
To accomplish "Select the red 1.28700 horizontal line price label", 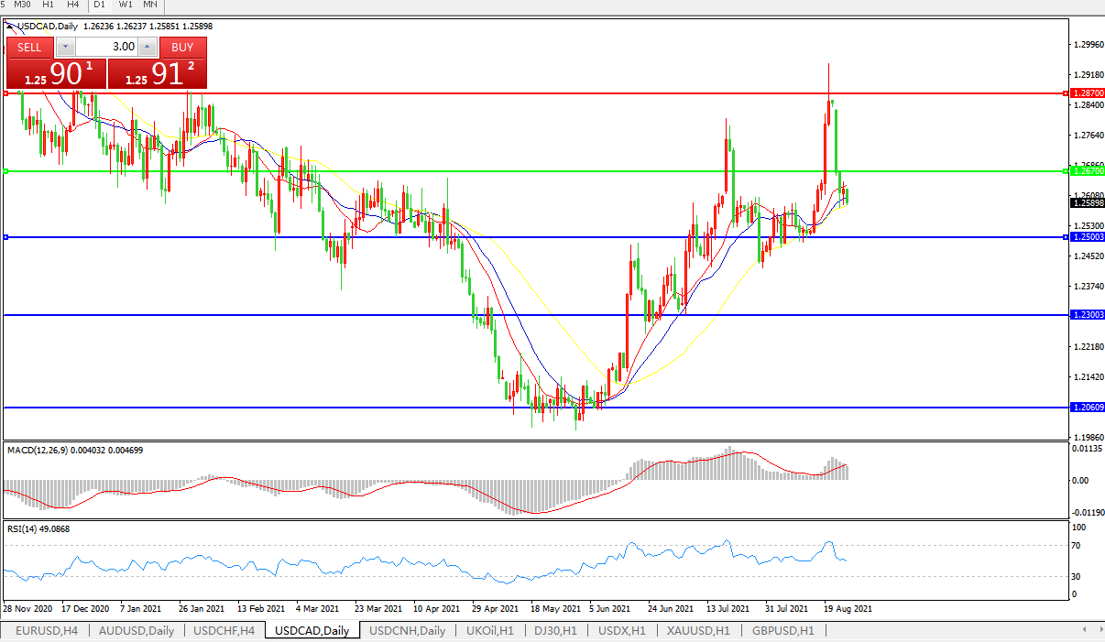I will [1088, 93].
